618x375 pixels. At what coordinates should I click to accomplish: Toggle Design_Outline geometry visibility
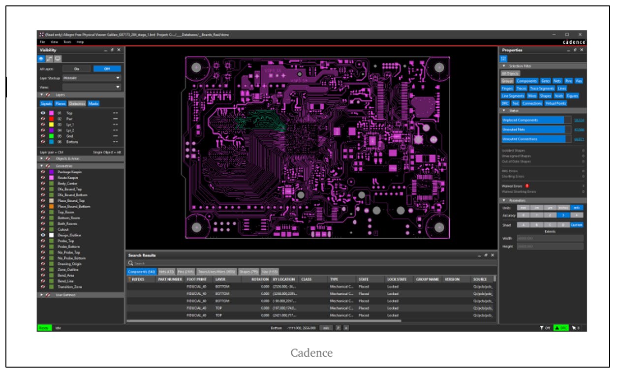tap(43, 235)
